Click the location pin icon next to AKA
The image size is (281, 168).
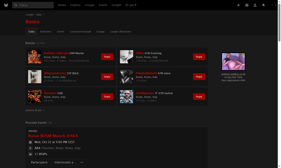pyautogui.click(x=30, y=148)
